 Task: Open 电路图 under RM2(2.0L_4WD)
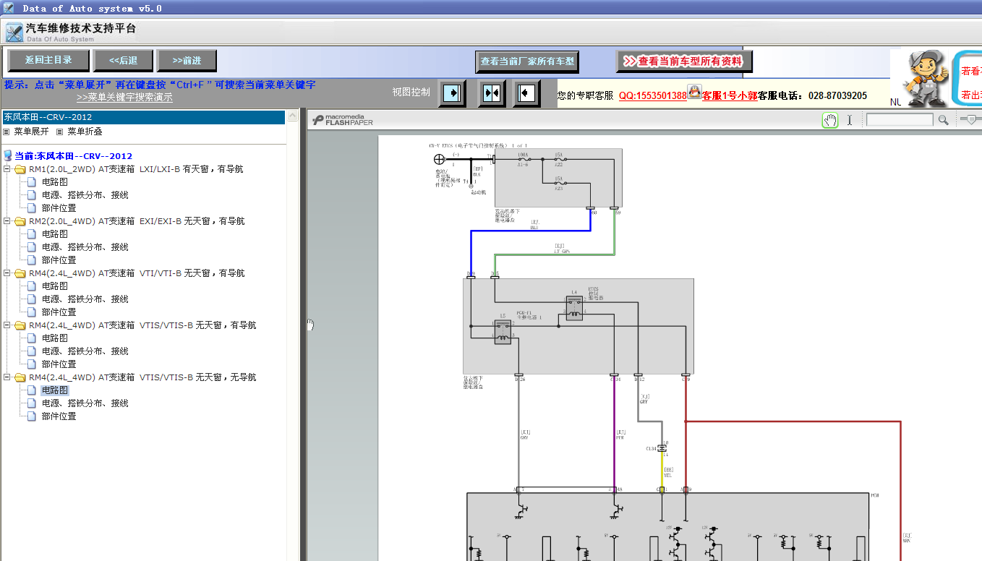point(55,234)
